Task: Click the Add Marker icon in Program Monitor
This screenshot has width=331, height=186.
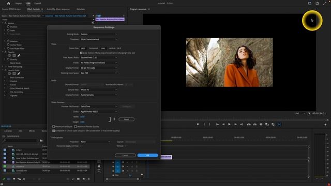Action: click(198, 125)
